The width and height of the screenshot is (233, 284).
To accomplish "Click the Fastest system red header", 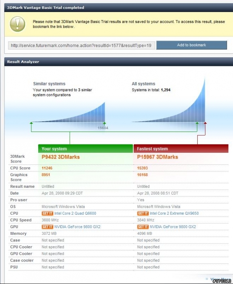I will [181, 148].
